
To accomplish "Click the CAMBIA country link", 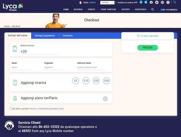I will tap(92, 3).
